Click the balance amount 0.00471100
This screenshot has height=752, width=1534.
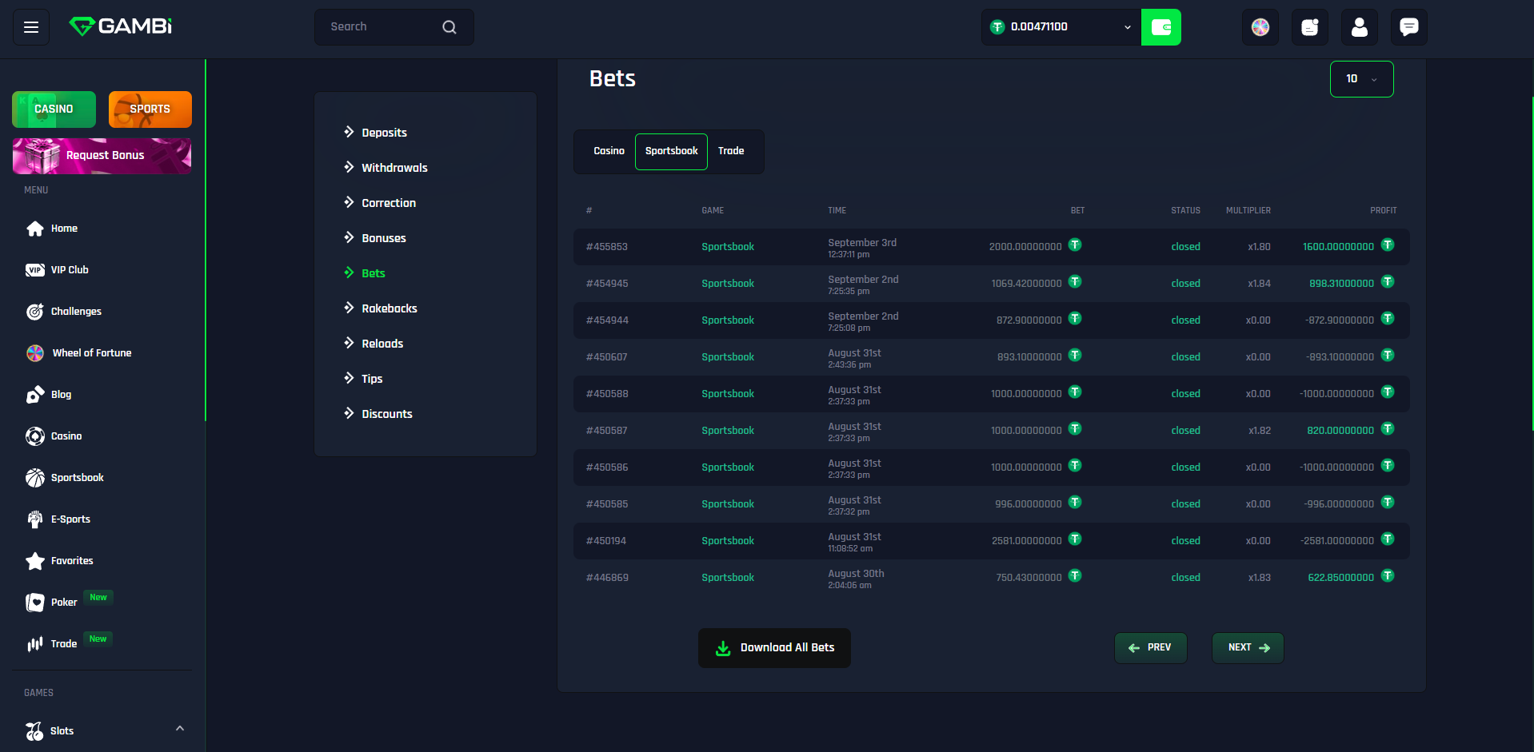click(1039, 27)
